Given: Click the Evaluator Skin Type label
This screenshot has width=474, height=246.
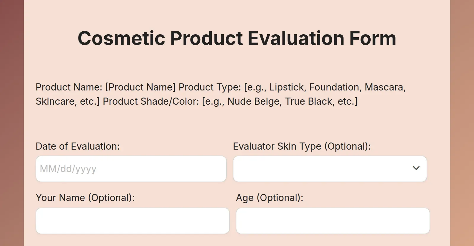Looking at the screenshot, I should coord(302,146).
